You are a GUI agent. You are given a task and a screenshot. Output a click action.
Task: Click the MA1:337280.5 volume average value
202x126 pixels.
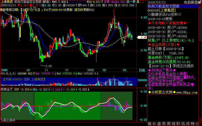(44, 74)
